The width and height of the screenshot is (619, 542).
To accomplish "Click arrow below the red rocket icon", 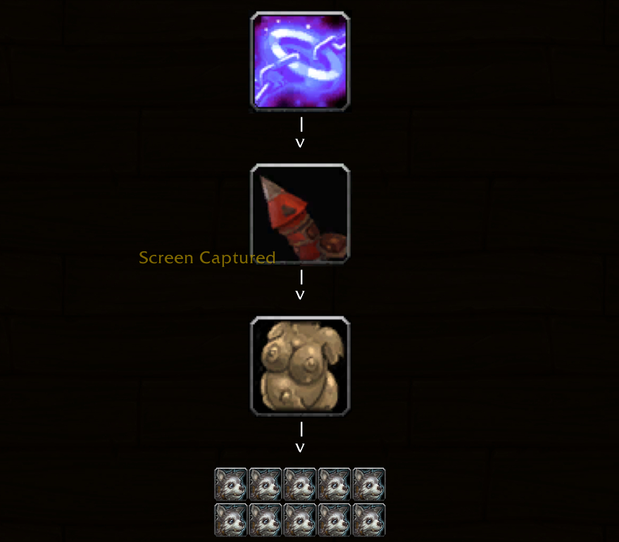I will click(300, 285).
